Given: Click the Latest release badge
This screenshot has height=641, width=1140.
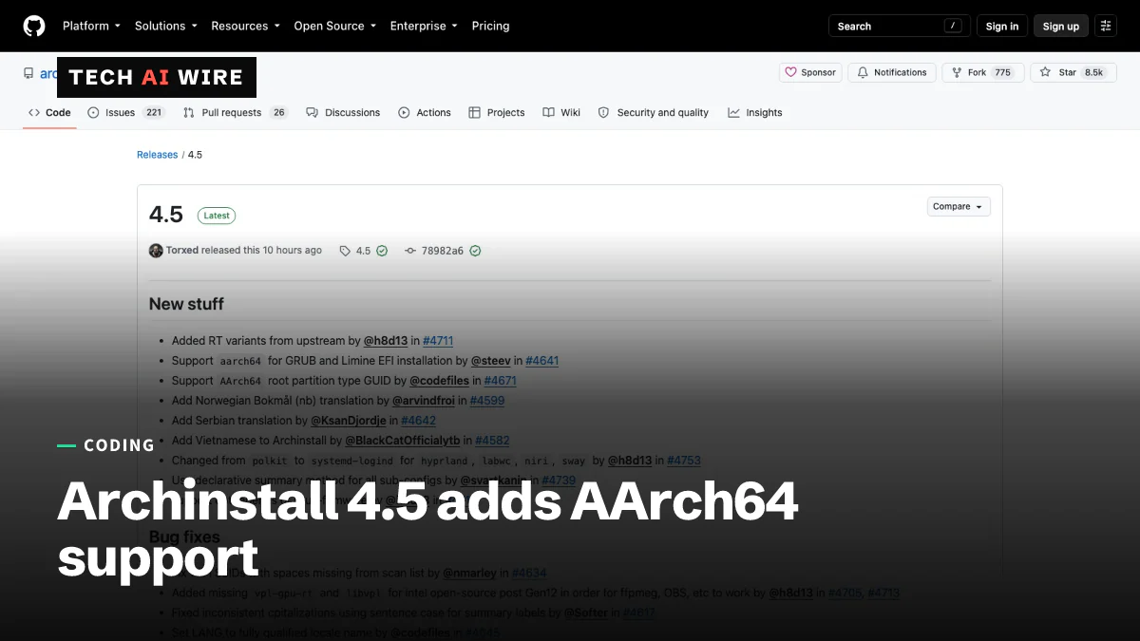Looking at the screenshot, I should [217, 216].
